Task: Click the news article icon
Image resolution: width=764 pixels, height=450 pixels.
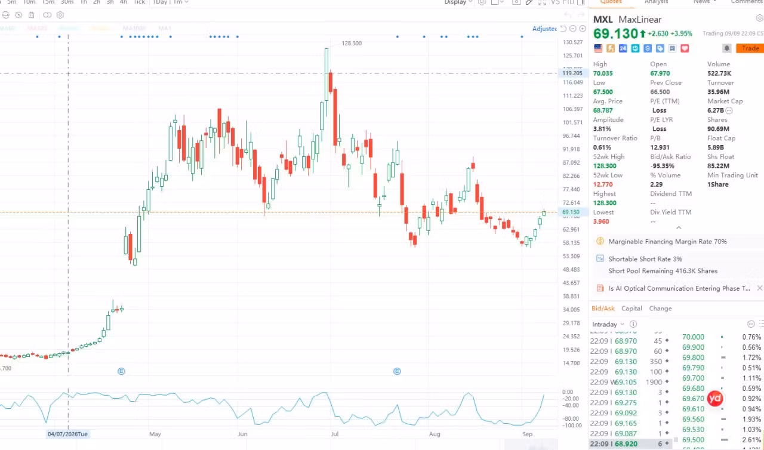Action: (x=600, y=288)
